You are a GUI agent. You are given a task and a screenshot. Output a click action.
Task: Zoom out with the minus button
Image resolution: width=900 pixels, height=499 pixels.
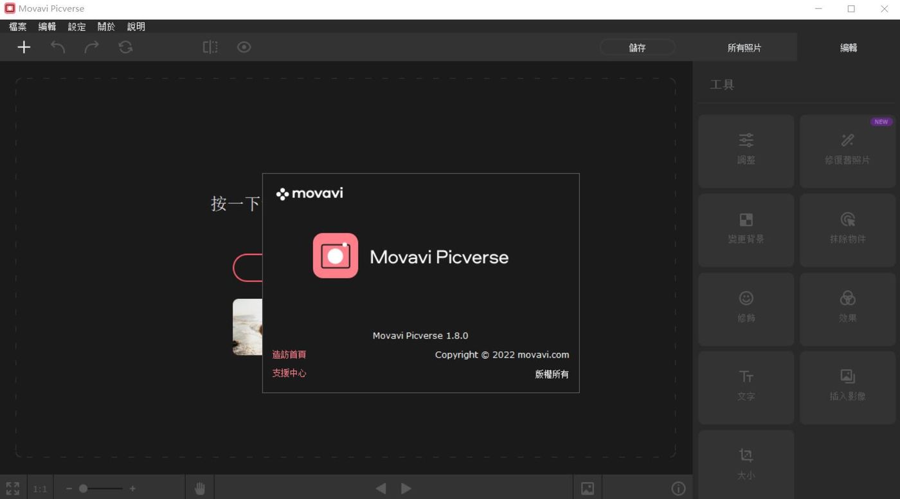69,489
